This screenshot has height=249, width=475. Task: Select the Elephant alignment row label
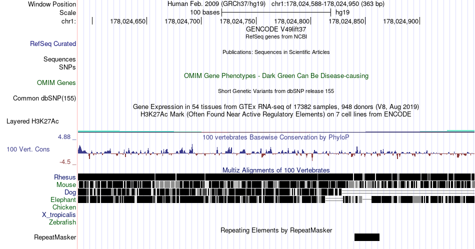63,199
